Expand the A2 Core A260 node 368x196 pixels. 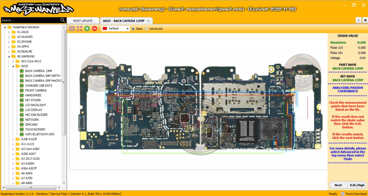click(x=13, y=149)
